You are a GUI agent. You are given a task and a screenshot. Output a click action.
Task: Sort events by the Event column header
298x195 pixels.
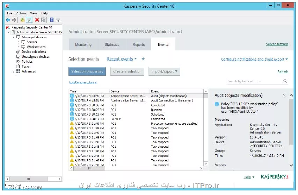pos(176,91)
